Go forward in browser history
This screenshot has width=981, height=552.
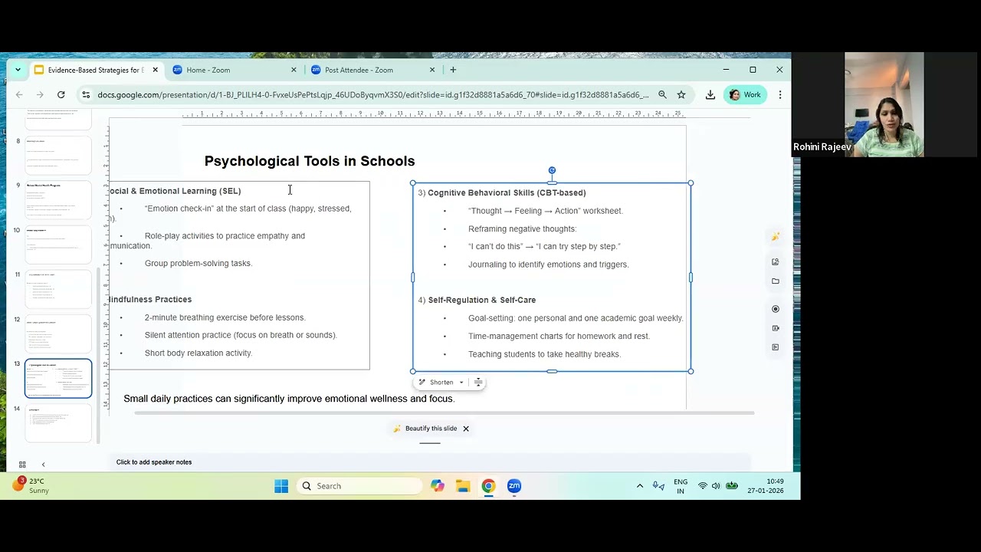[40, 95]
